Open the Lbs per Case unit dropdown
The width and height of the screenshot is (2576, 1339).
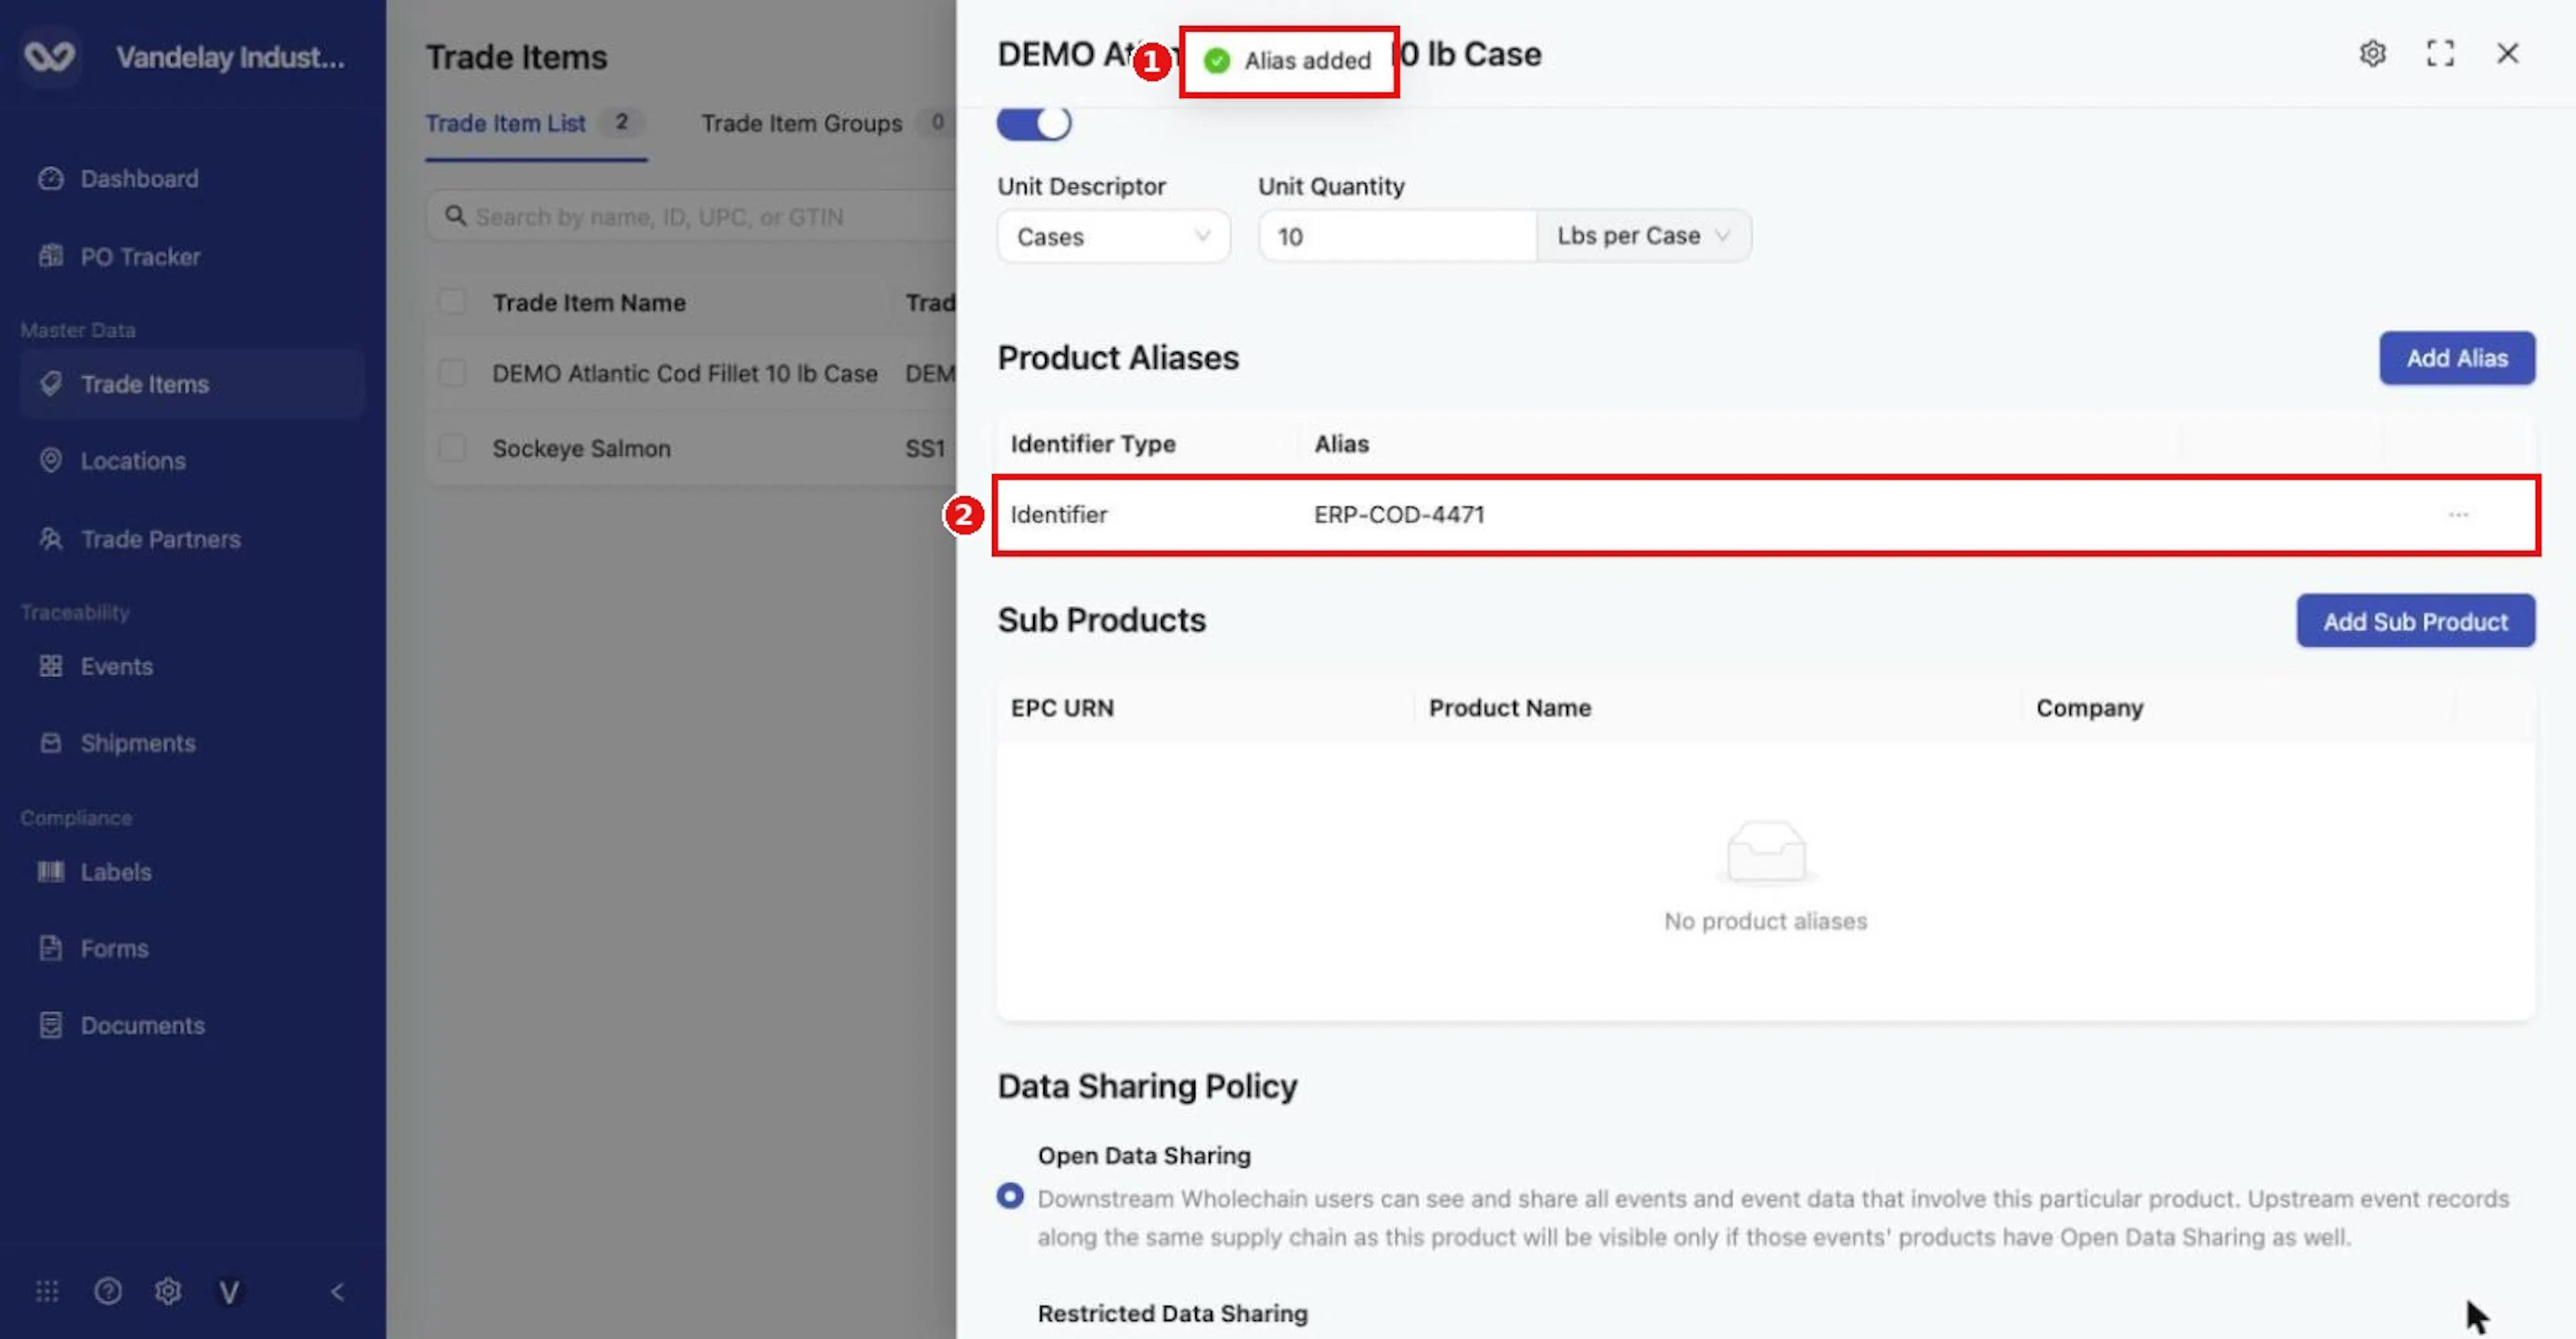1643,236
